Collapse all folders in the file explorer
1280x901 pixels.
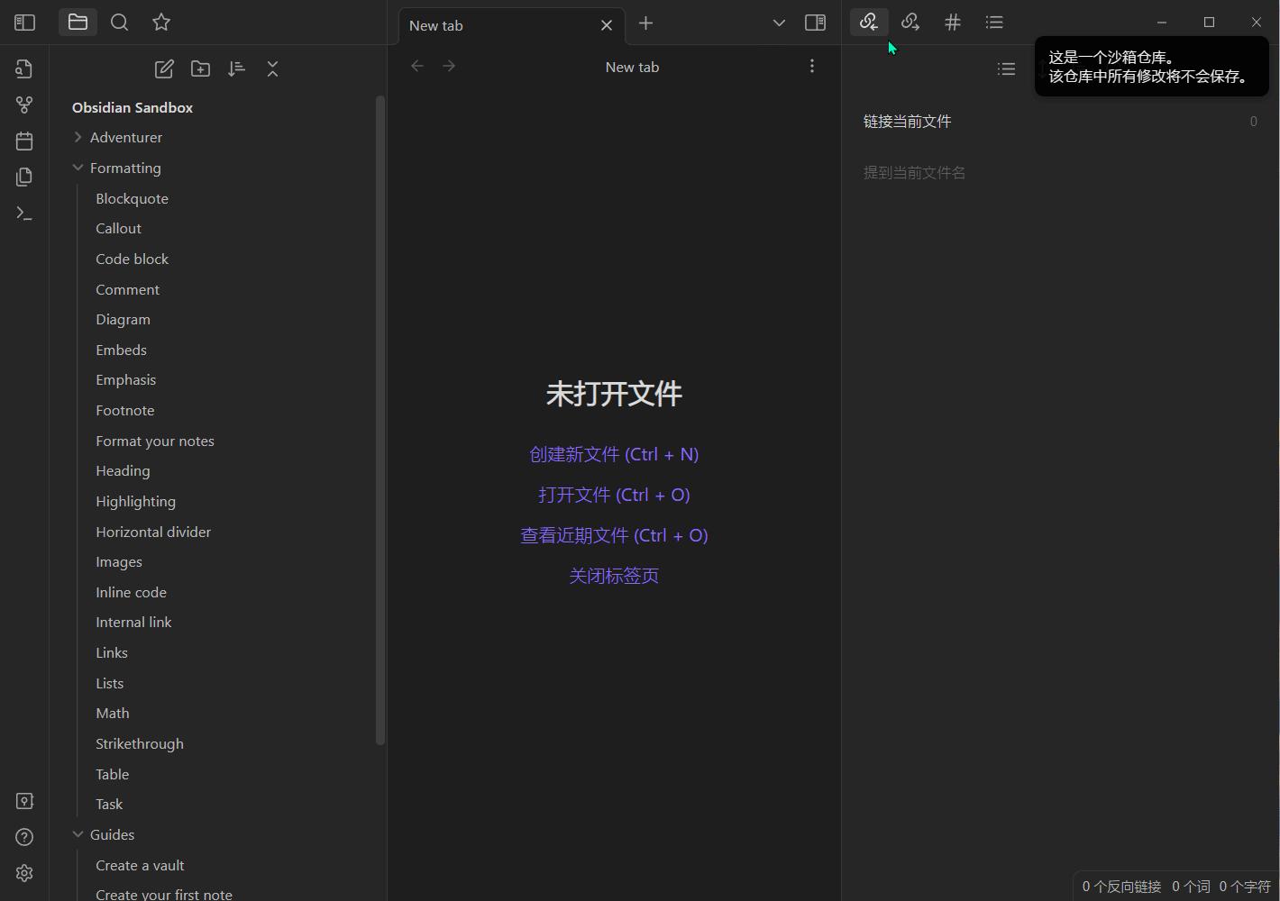coord(272,68)
